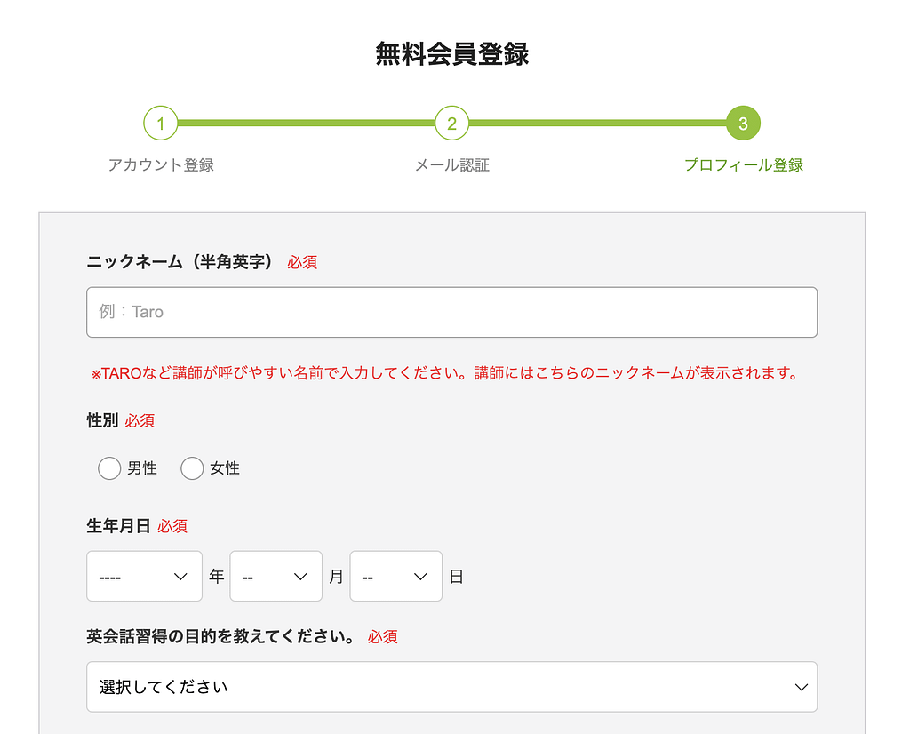Open the 選択してください purpose dropdown
Screen dimensions: 910x734
point(451,686)
